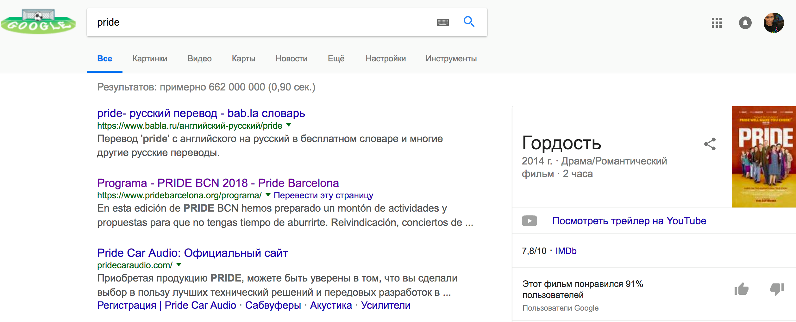Open the Google apps grid
The height and width of the screenshot is (322, 796).
[717, 23]
